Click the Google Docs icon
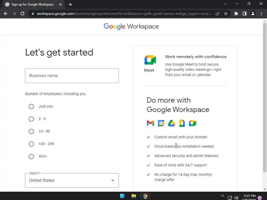The image size is (267, 200). click(x=182, y=123)
